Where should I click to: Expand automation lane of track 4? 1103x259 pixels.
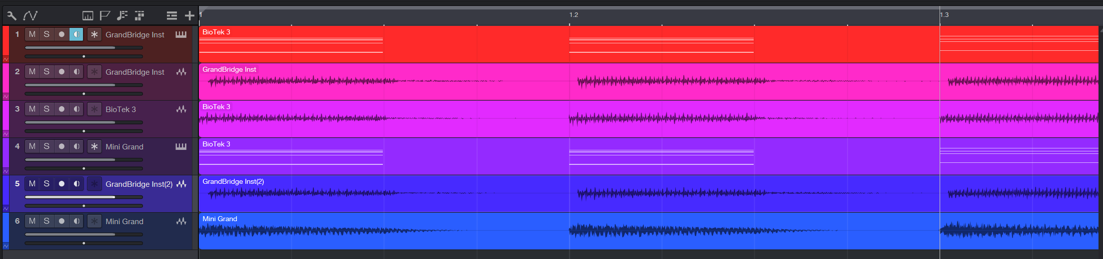[6, 171]
